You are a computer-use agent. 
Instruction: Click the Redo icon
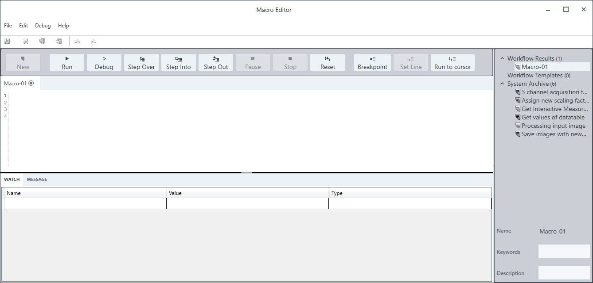point(94,41)
